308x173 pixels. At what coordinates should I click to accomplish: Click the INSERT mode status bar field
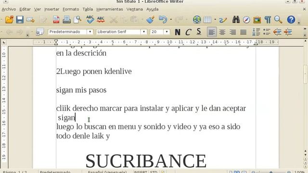[140, 172]
